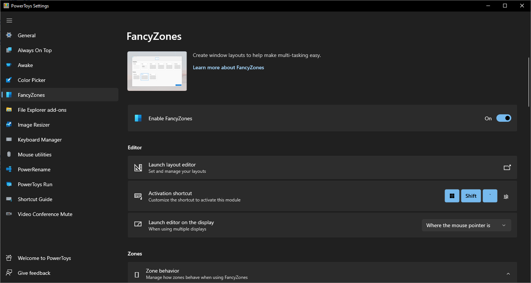Open the hamburger navigation menu
531x283 pixels.
click(9, 20)
